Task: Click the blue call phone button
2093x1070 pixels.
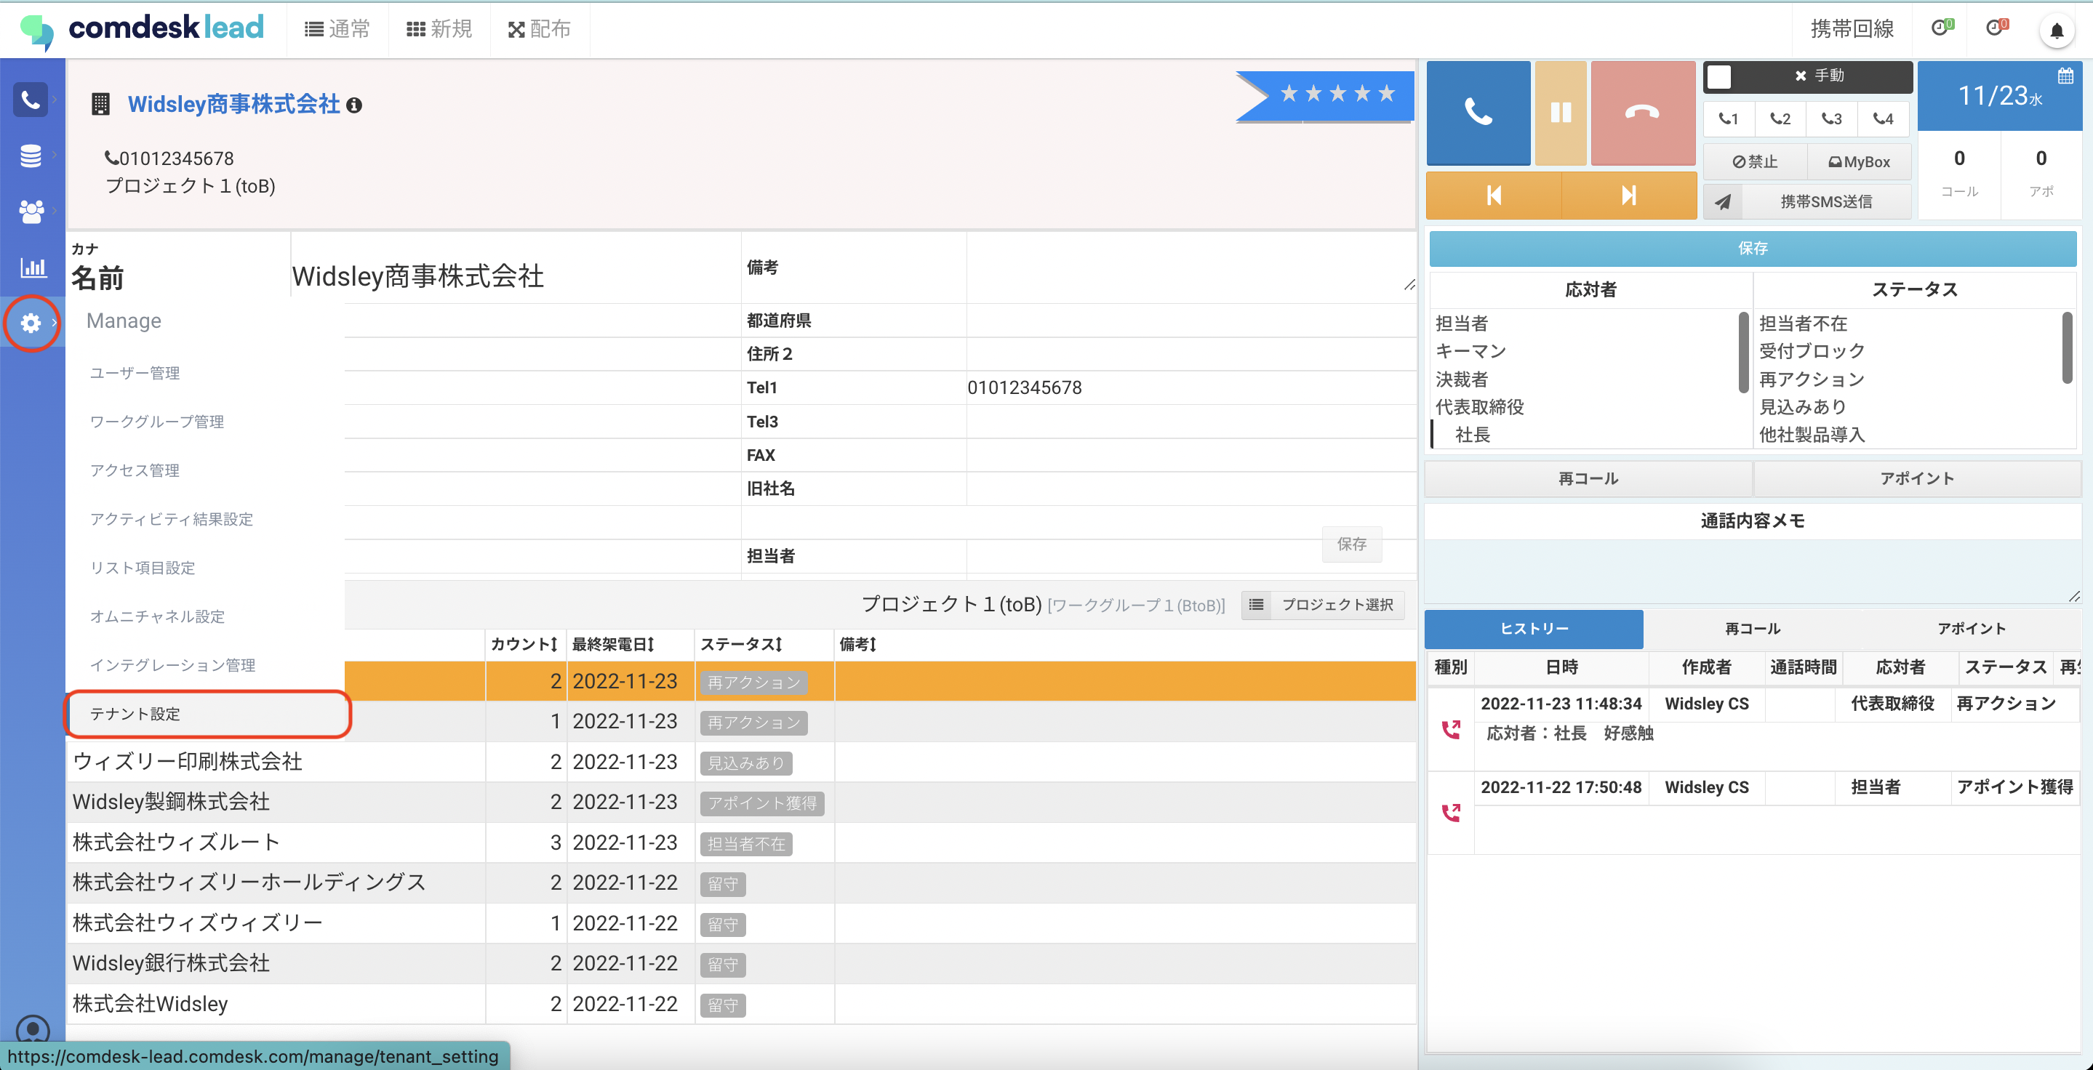Action: tap(1478, 113)
